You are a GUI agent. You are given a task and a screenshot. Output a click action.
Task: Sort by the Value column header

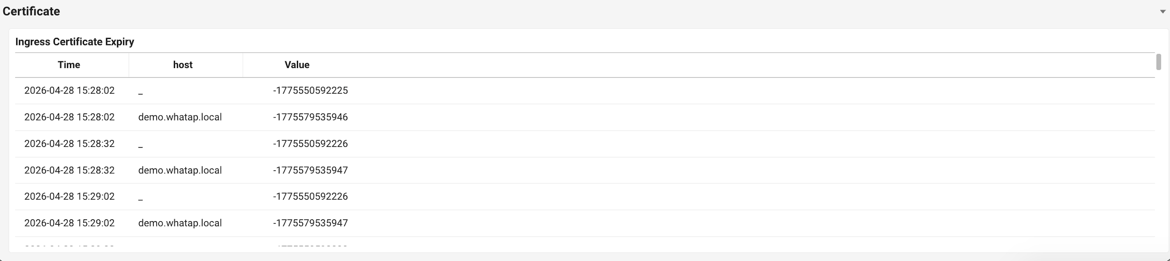pyautogui.click(x=297, y=65)
